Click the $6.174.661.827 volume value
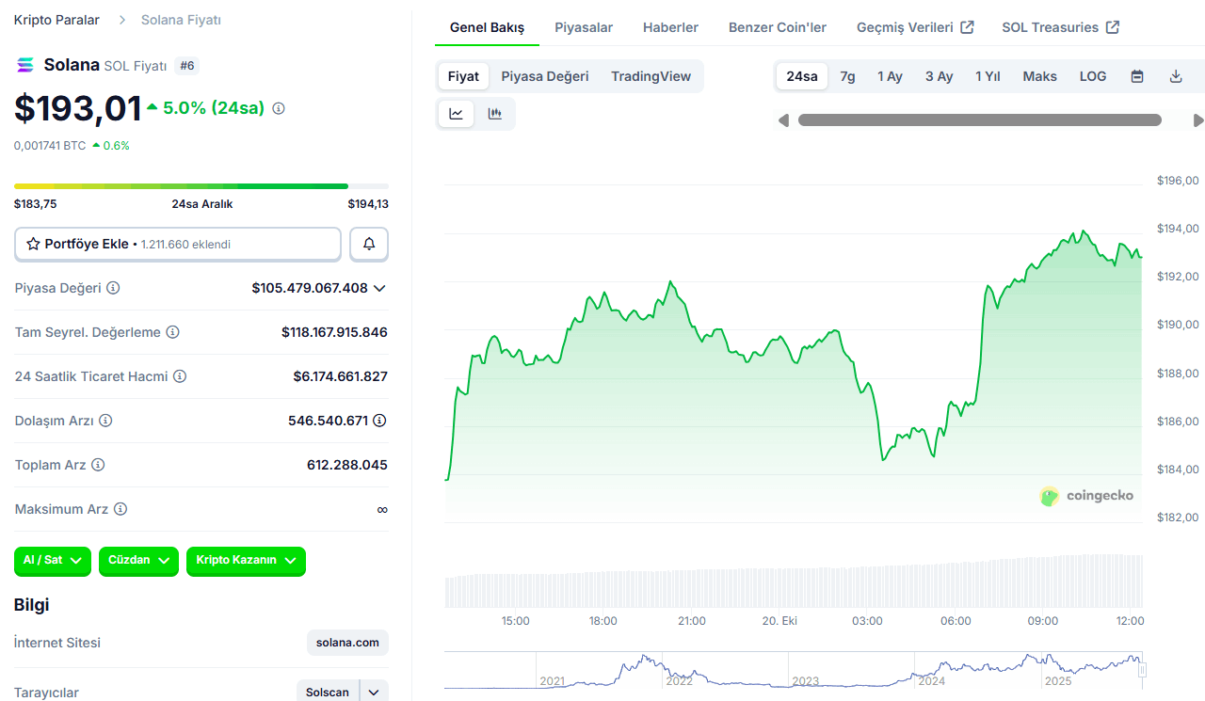This screenshot has height=701, width=1205. (x=341, y=376)
